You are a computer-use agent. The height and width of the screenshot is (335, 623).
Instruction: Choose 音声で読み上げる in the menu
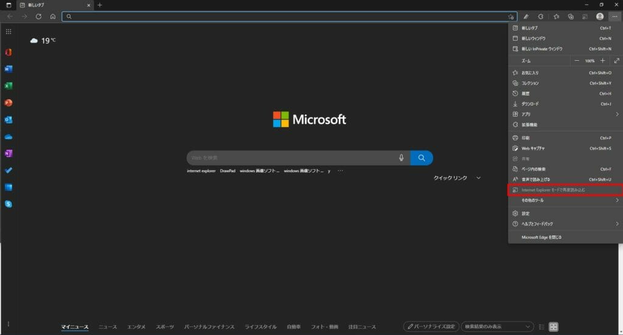click(565, 179)
